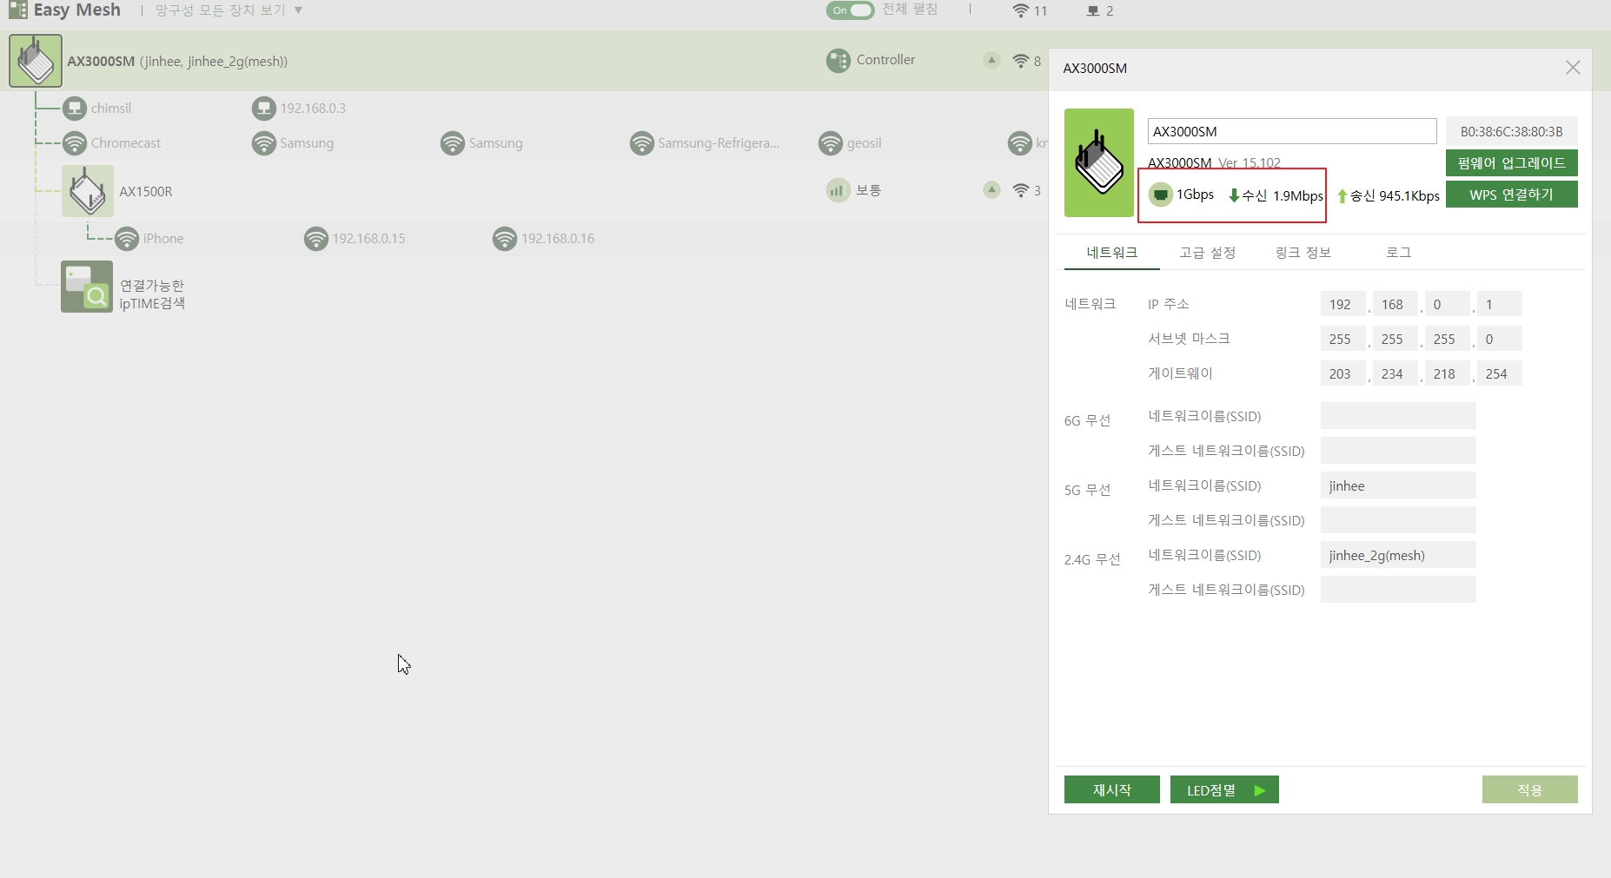Click the geosil Wi-Fi device icon
This screenshot has width=1611, height=878.
click(x=831, y=143)
